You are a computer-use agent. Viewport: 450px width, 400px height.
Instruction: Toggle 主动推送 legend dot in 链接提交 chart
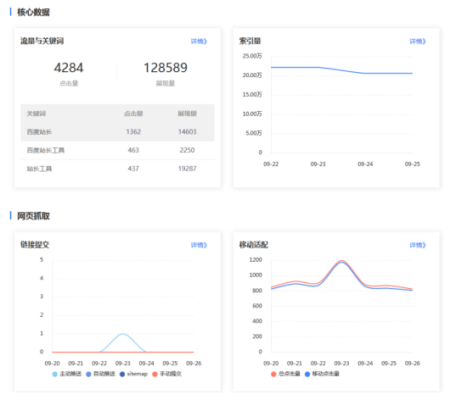55,374
